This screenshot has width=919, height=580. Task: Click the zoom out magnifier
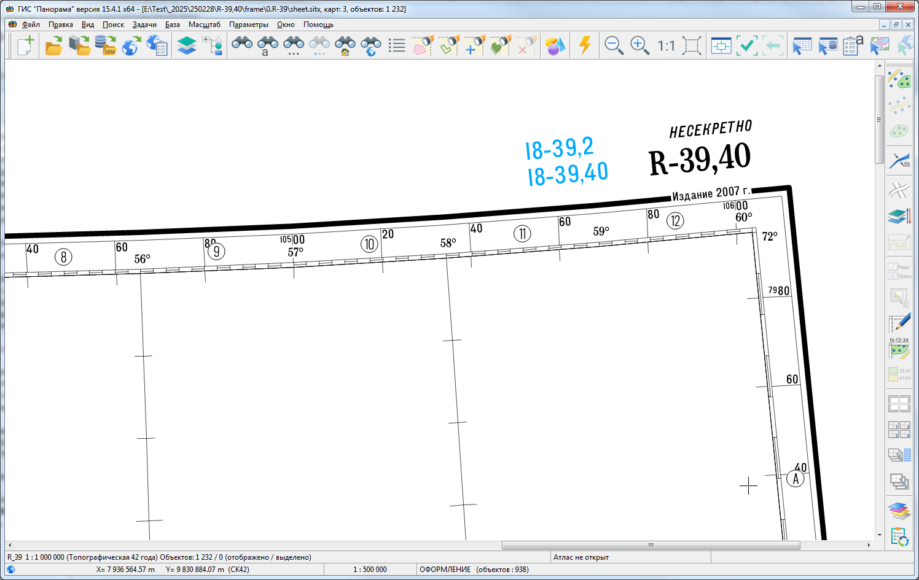click(x=614, y=45)
